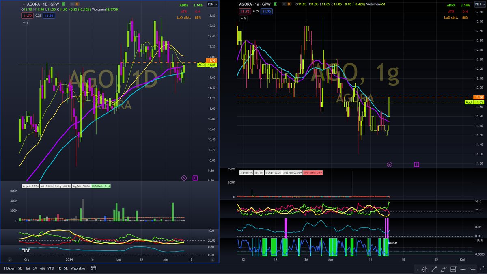Click the lightning icon on the right chart
Screen dimensions: 487x274
(390, 164)
